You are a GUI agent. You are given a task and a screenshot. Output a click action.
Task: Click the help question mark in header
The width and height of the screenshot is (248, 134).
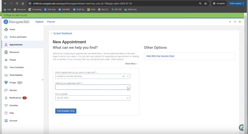[x=235, y=22]
